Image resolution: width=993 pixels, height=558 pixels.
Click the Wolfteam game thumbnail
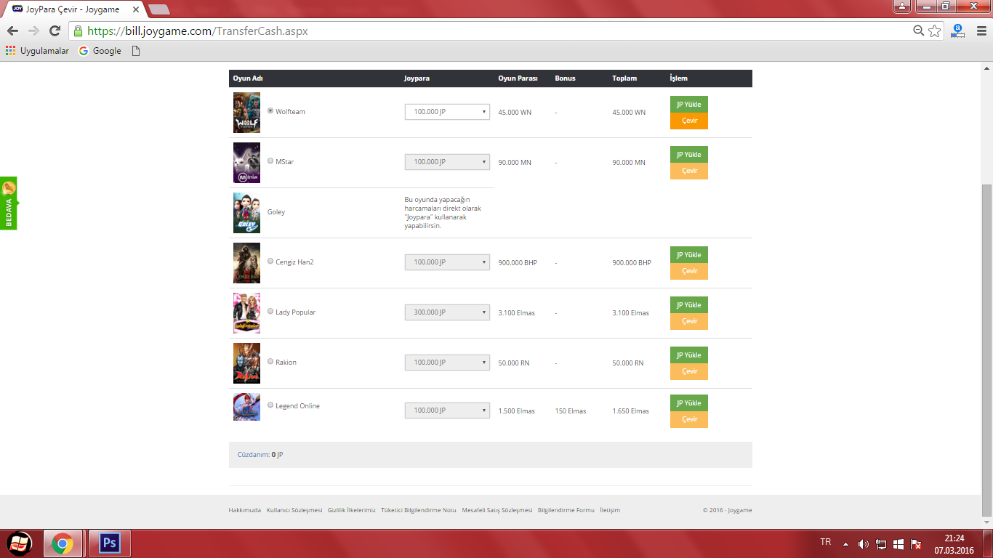(x=246, y=113)
